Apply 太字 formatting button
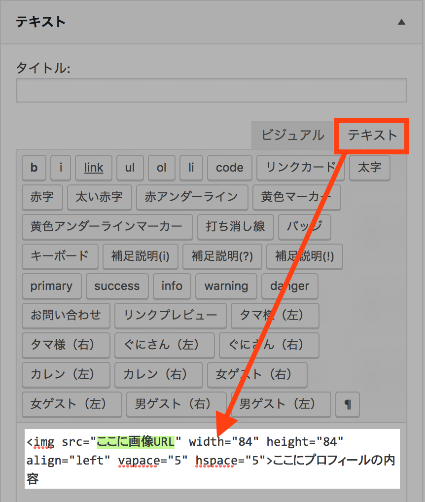425x502 pixels. 370,168
